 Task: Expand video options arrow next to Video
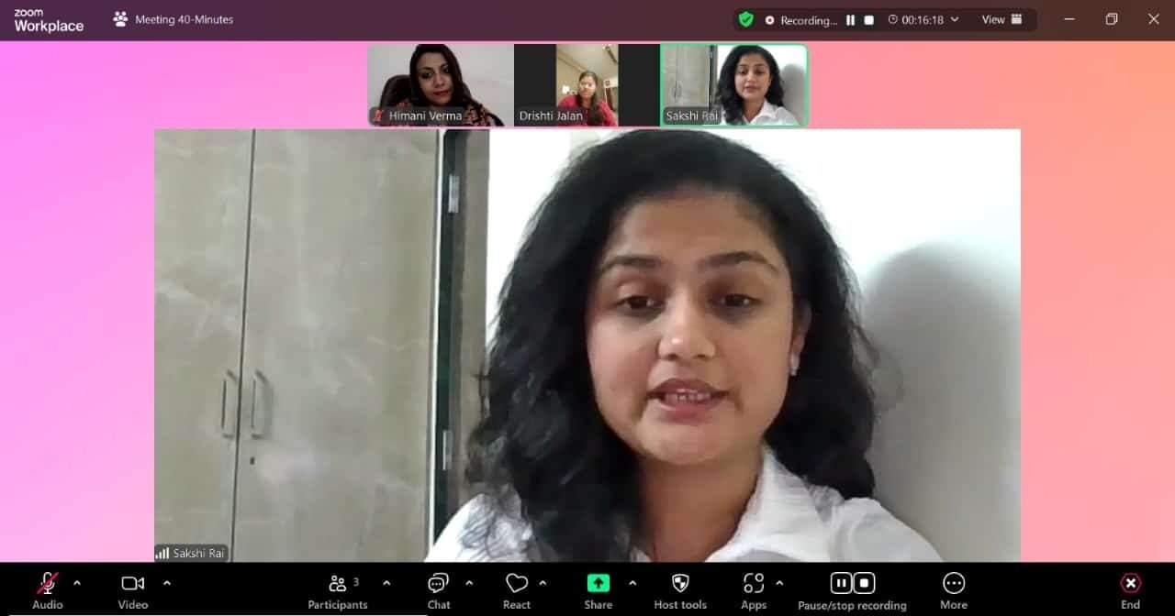pyautogui.click(x=167, y=583)
